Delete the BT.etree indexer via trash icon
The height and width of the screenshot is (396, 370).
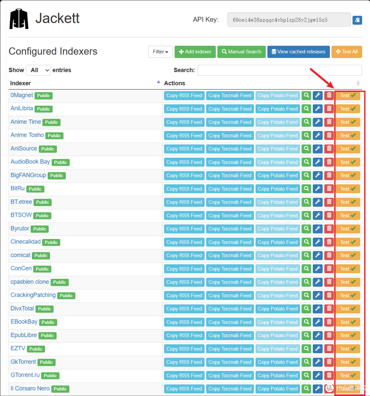[x=329, y=202]
